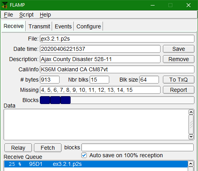Click the To TxQ button
The height and width of the screenshot is (171, 198).
tap(179, 80)
